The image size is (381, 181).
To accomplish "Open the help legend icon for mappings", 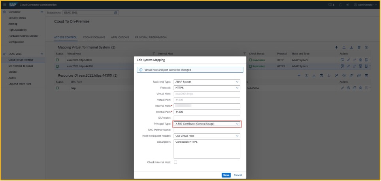I will 367,47.
